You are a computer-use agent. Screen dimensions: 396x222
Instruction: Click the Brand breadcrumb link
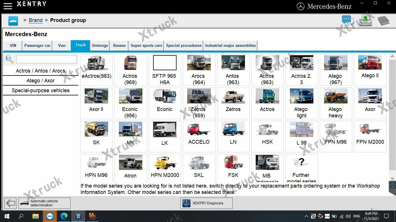coord(36,20)
